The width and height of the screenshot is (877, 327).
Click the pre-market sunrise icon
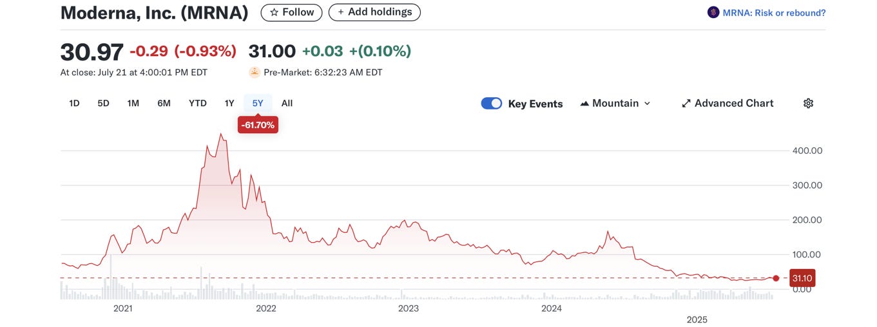(x=255, y=72)
